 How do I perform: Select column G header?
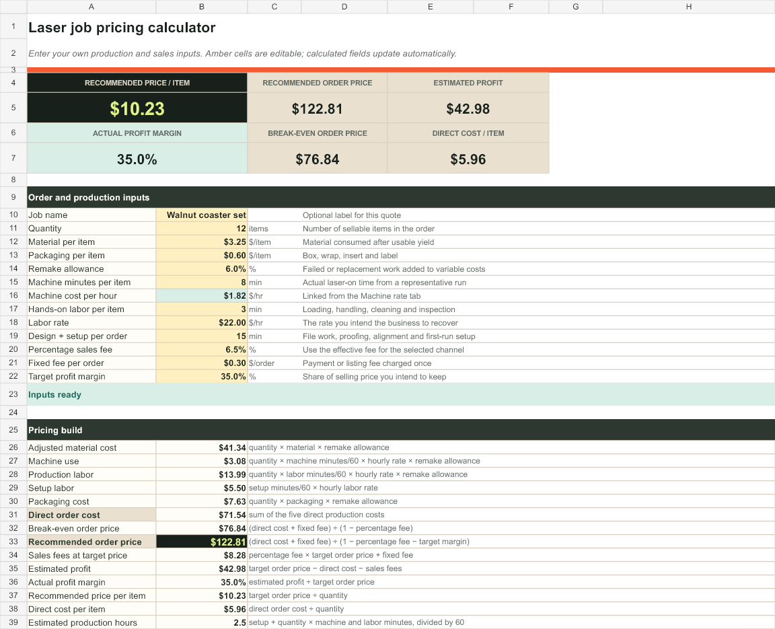tap(576, 7)
